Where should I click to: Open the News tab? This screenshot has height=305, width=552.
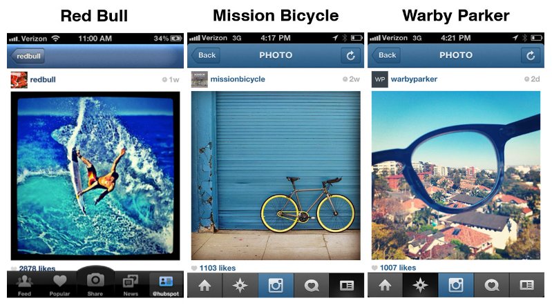tap(131, 285)
